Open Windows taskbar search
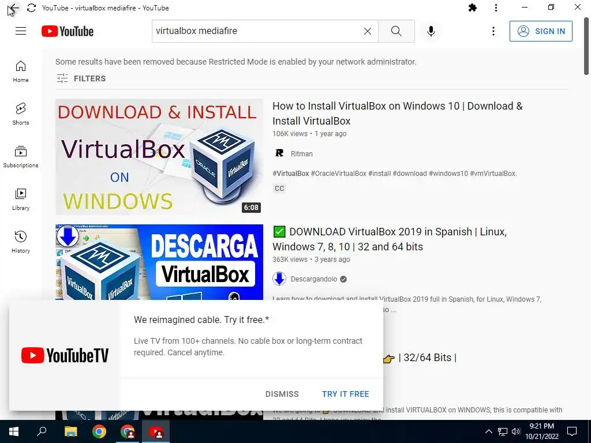The image size is (591, 443). tap(42, 431)
